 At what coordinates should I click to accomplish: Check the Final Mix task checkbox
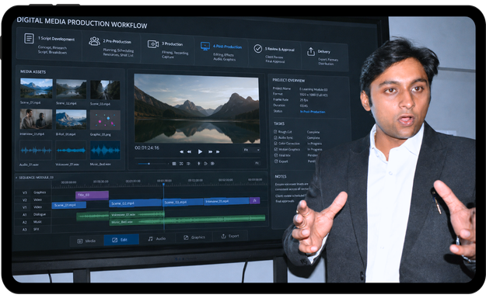(x=276, y=155)
